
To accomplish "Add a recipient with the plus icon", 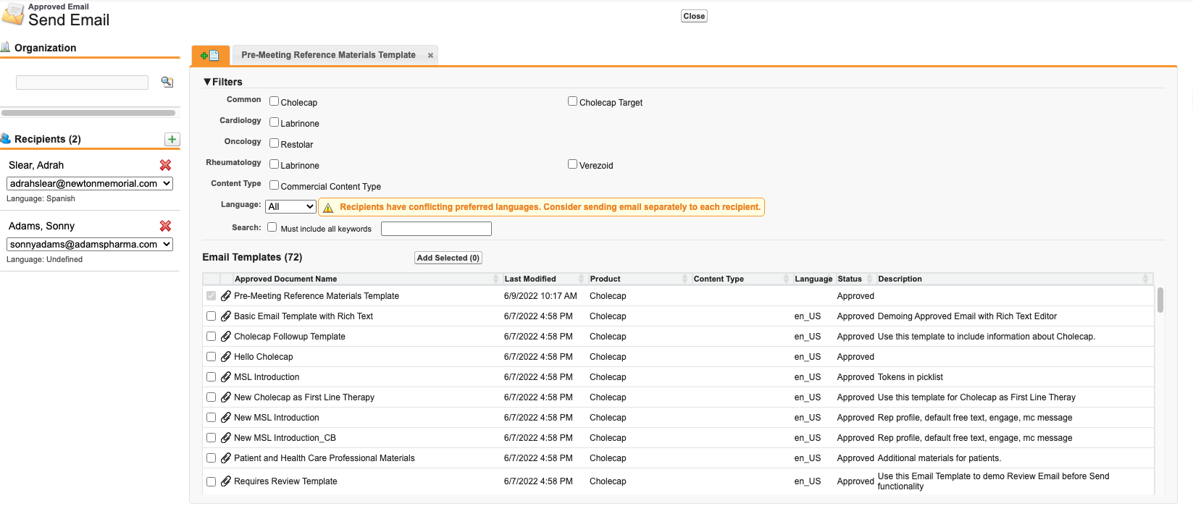I will pos(172,139).
